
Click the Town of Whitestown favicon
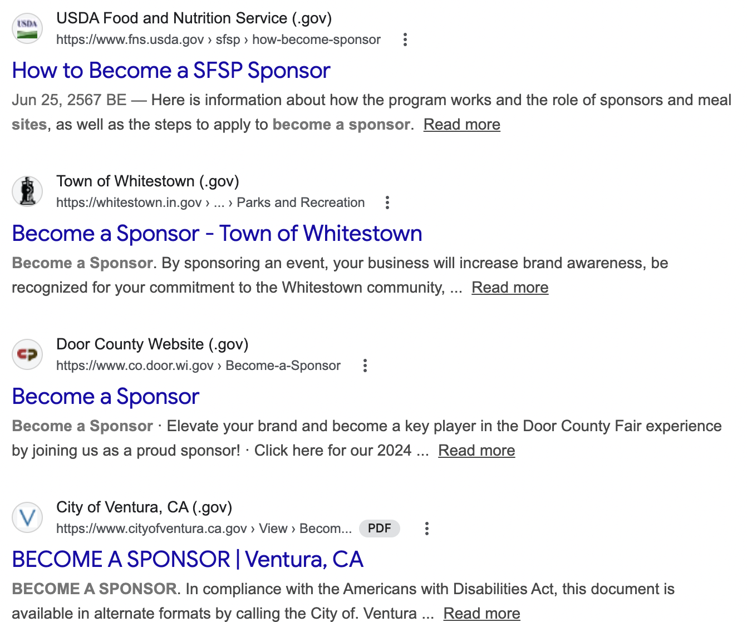tap(27, 191)
